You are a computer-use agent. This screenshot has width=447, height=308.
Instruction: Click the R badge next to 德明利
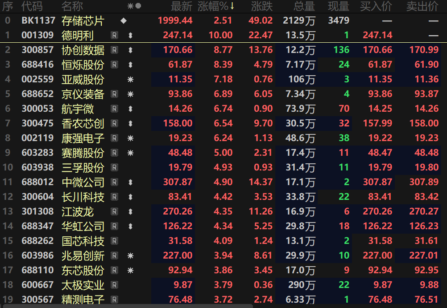coord(114,35)
